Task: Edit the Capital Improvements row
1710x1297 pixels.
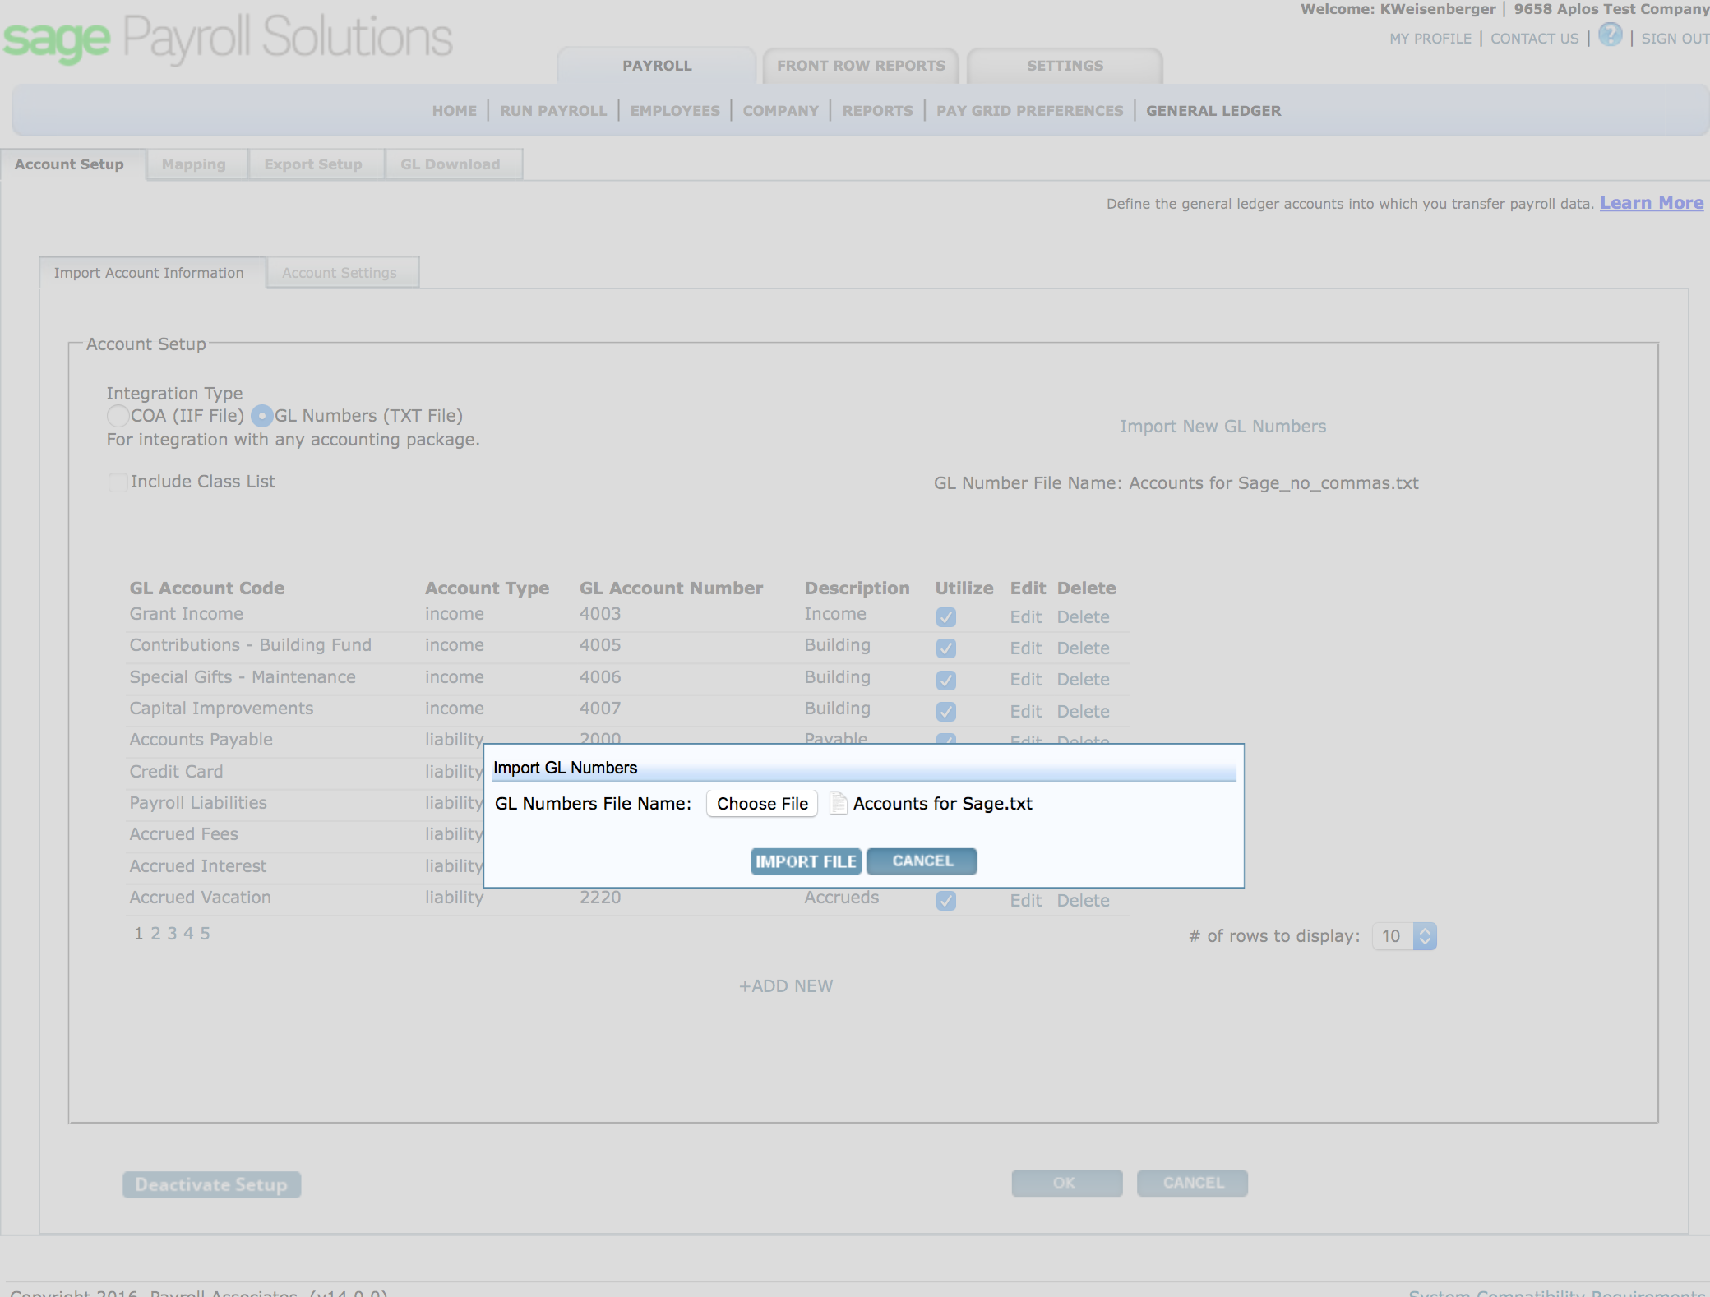Action: coord(1026,712)
